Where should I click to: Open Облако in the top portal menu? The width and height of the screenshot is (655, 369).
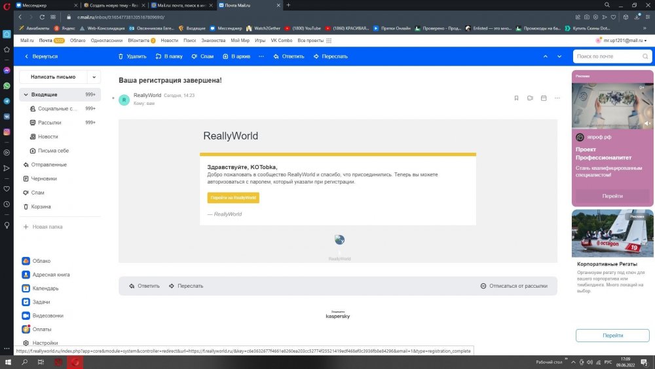tap(78, 41)
